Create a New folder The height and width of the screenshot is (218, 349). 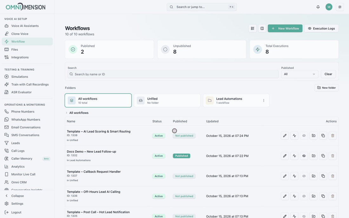[326, 88]
